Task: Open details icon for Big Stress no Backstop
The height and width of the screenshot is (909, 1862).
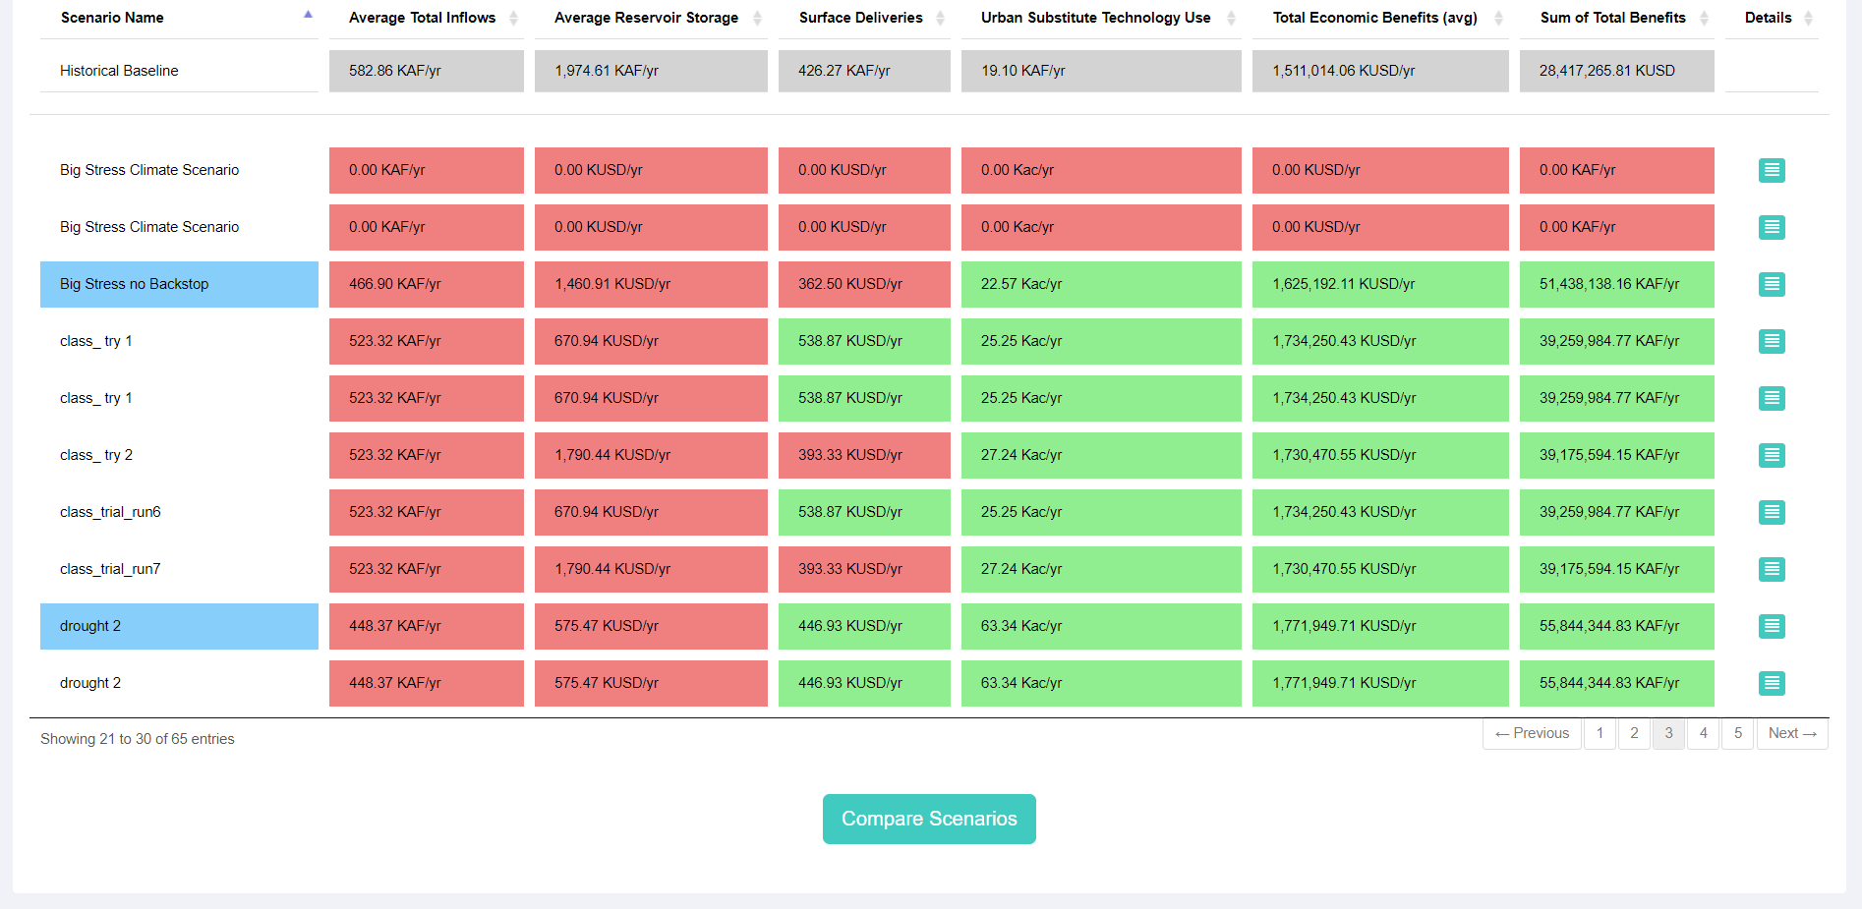Action: 1772,284
